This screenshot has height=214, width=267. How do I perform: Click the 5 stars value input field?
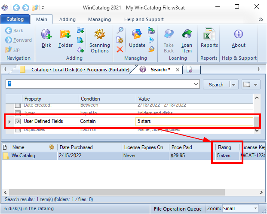click(194, 122)
